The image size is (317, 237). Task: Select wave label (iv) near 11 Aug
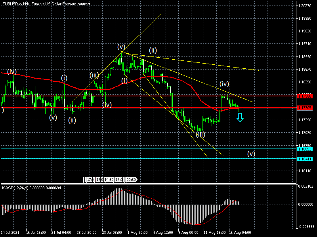225,84
